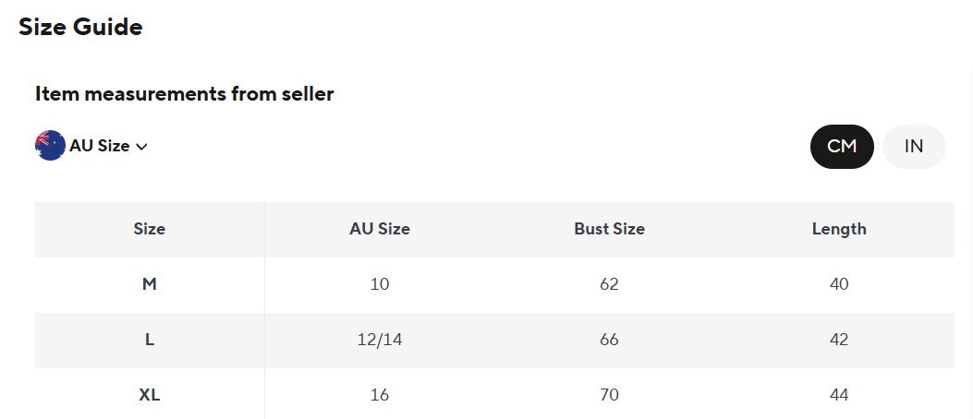Click the Australian flag icon

[x=50, y=146]
